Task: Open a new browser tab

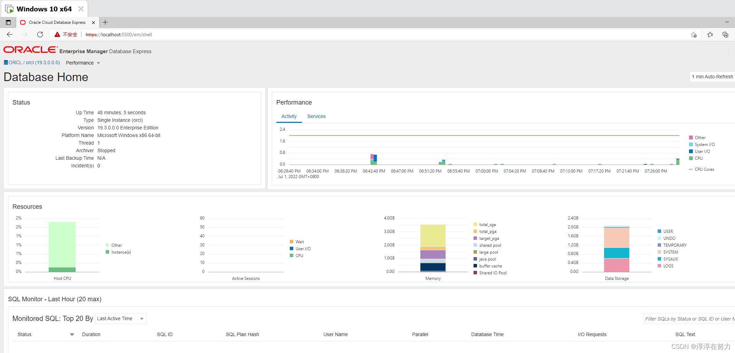Action: [105, 22]
